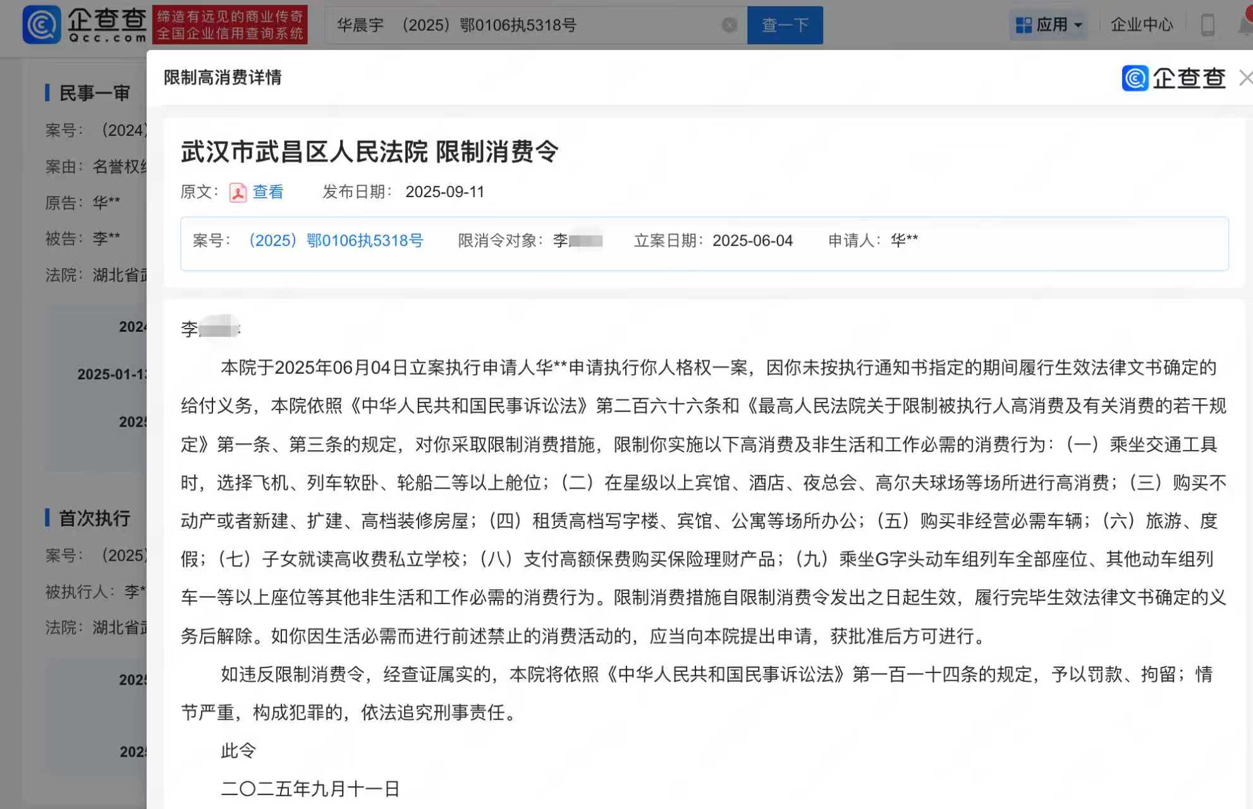Open the 查看 original document link
This screenshot has height=809, width=1253.
[268, 192]
